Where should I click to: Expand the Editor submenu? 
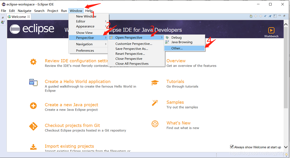click(106, 21)
